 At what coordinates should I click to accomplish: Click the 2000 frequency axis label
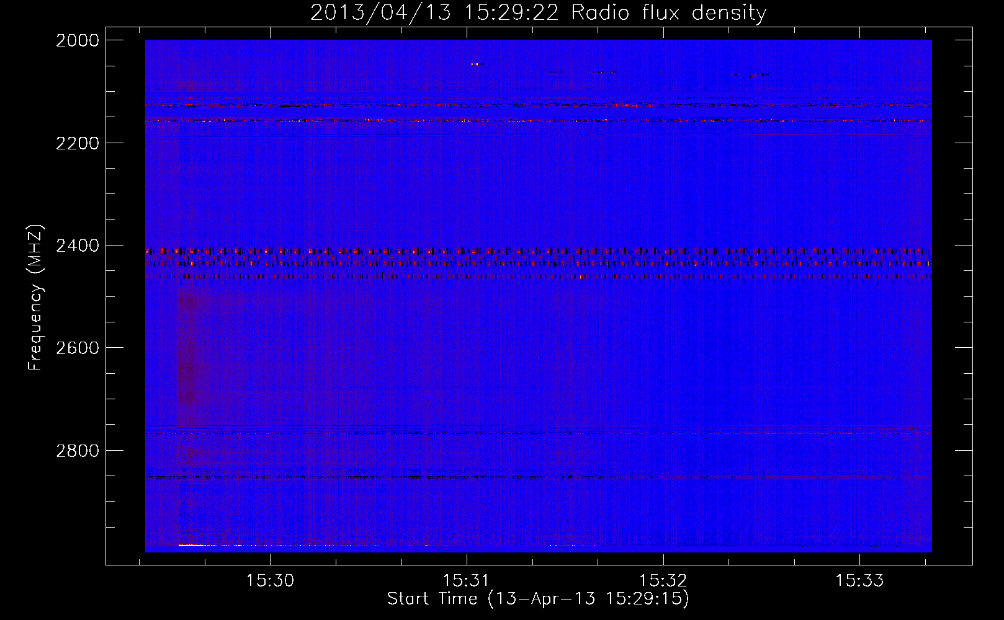[78, 40]
